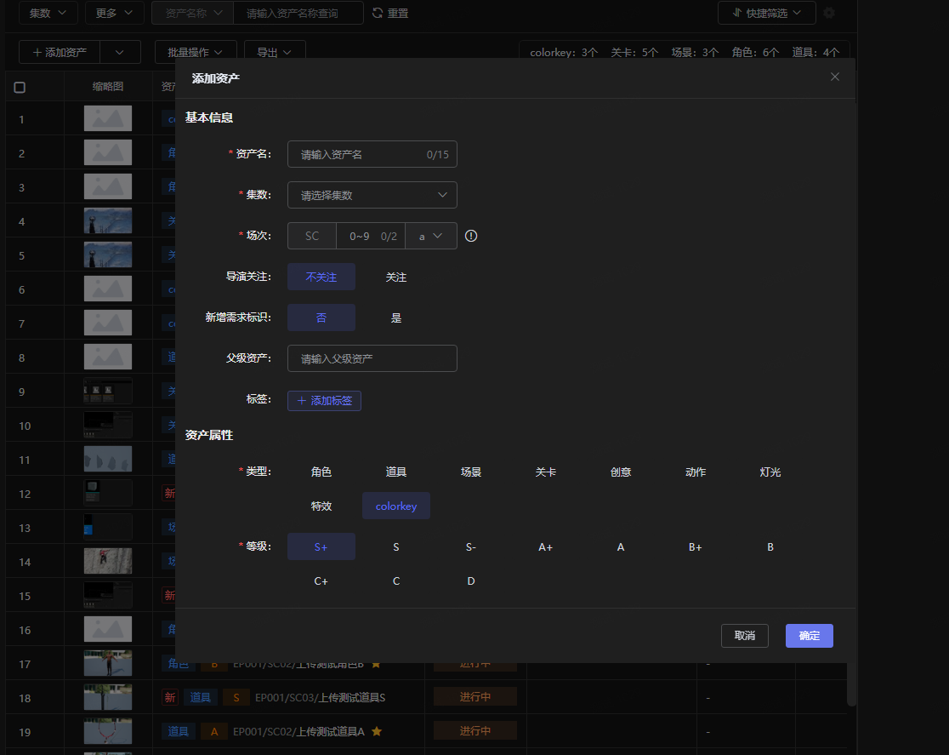949x755 pixels.
Task: Click the 确定 confirm button
Action: point(810,636)
